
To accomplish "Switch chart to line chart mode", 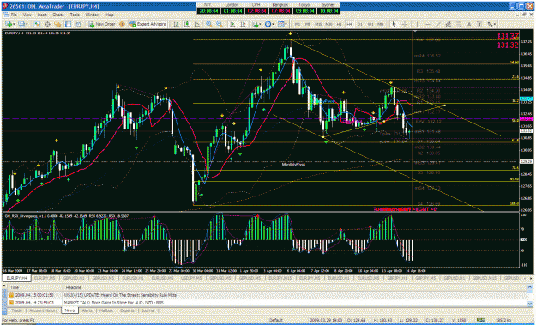I will [197, 24].
